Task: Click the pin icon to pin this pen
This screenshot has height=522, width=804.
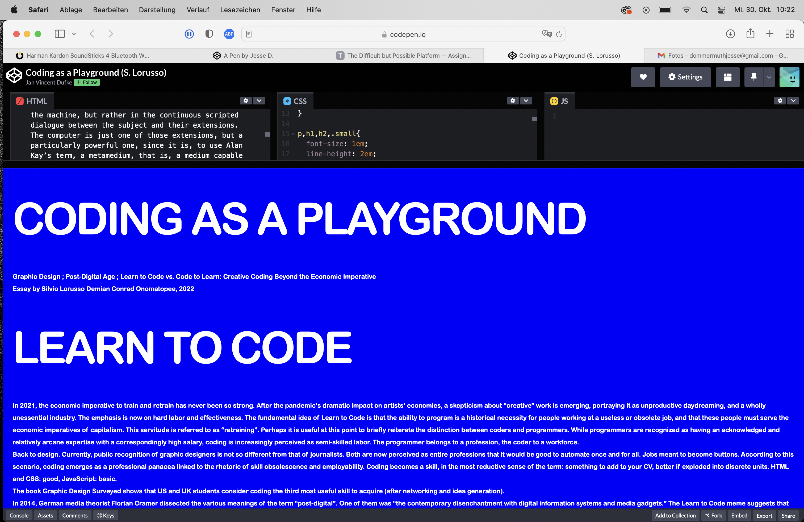Action: click(754, 77)
